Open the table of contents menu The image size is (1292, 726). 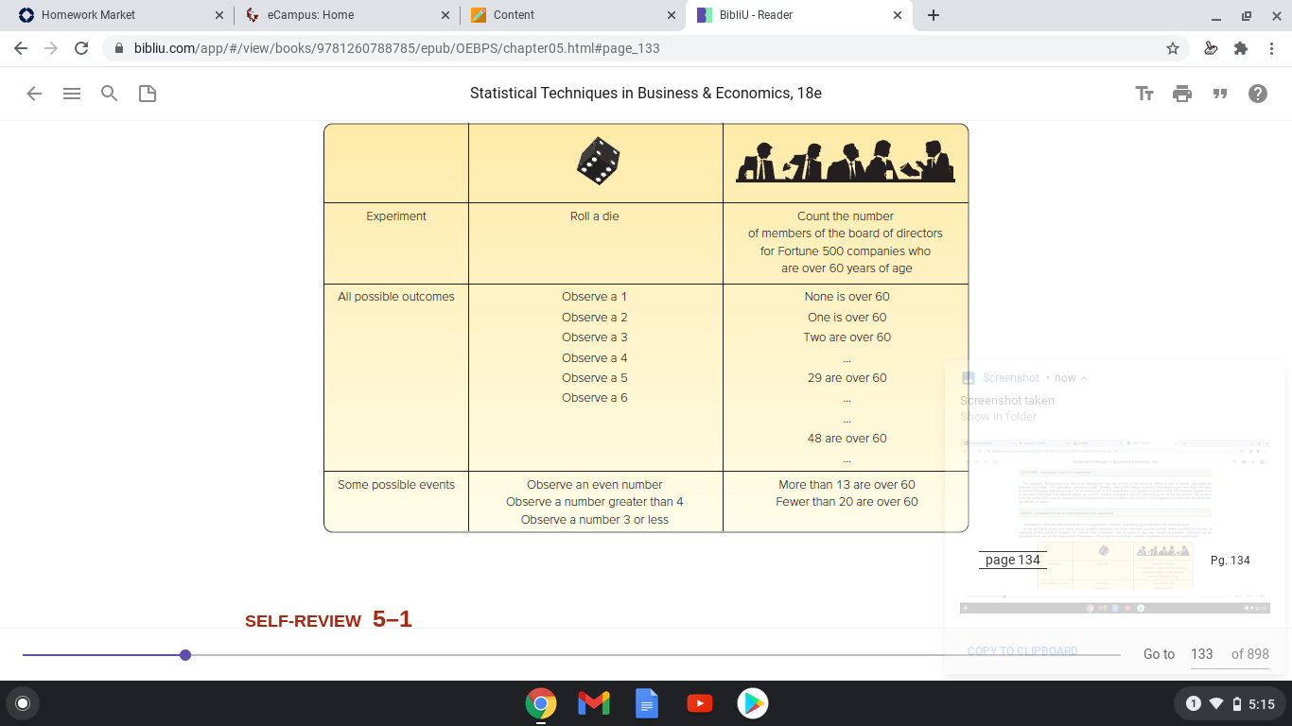[x=72, y=94]
